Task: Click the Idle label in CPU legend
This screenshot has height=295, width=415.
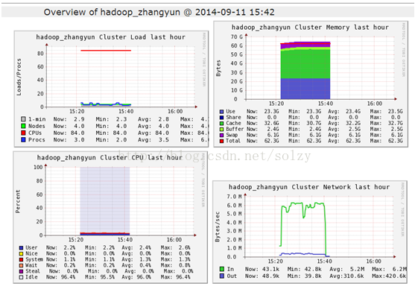Action: [x=31, y=277]
